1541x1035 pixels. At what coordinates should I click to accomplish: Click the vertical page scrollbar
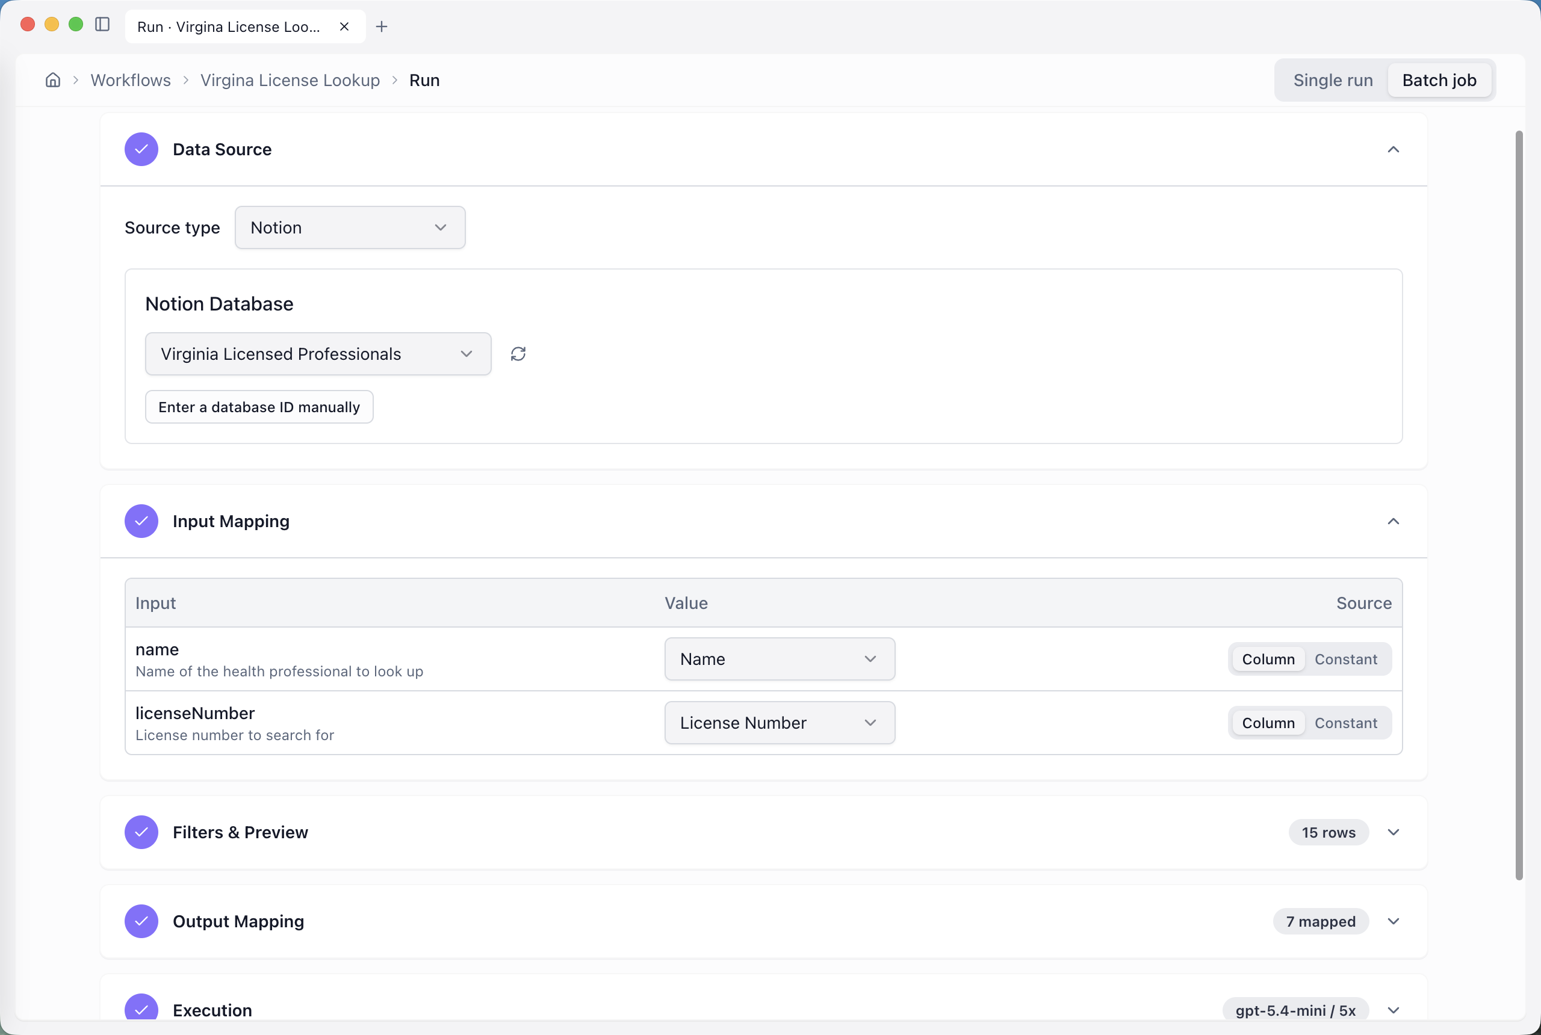(x=1519, y=505)
